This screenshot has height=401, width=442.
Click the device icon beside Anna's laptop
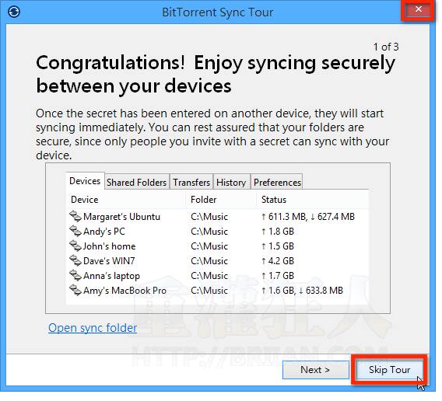(x=75, y=275)
